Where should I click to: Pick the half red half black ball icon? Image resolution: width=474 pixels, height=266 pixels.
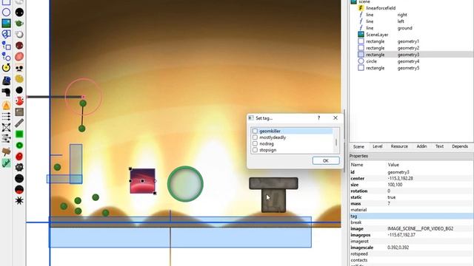tap(19, 189)
